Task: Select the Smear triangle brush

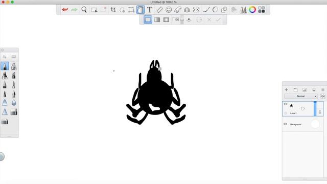Action: tap(5, 103)
